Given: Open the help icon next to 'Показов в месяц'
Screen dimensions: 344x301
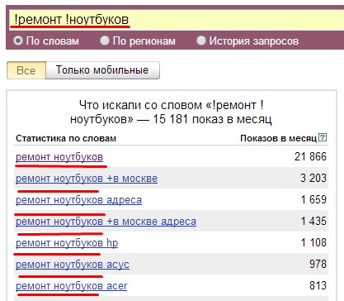Looking at the screenshot, I should pyautogui.click(x=323, y=137).
